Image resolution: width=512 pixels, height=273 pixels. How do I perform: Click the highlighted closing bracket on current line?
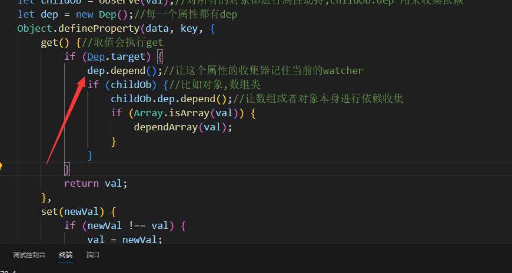pyautogui.click(x=67, y=170)
